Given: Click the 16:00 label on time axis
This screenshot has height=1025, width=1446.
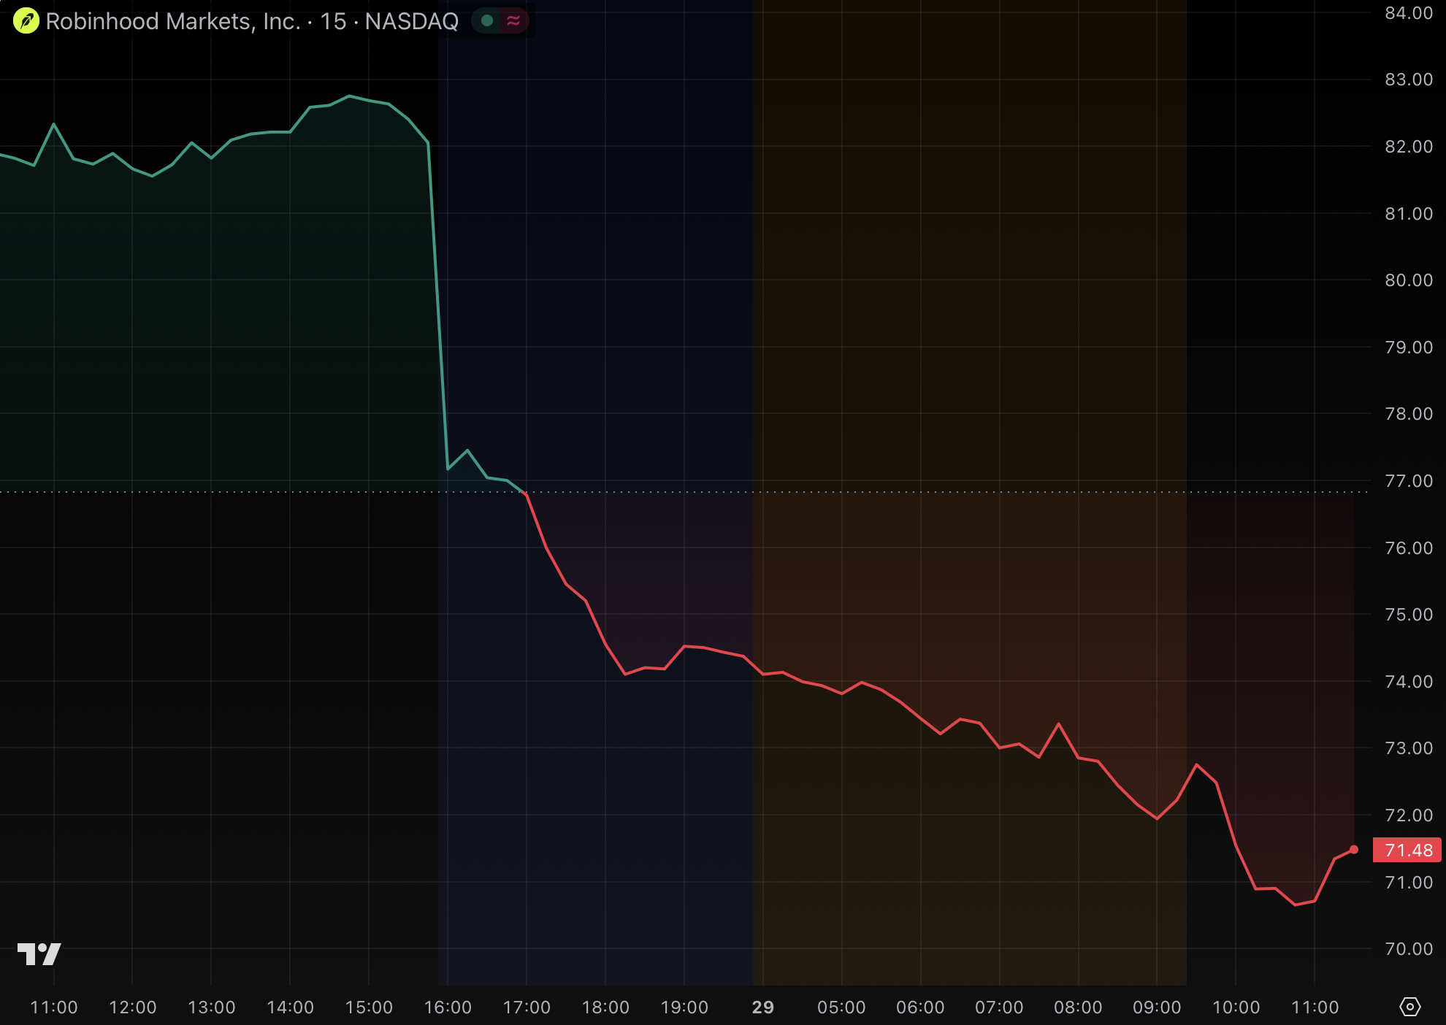Looking at the screenshot, I should 448,1007.
